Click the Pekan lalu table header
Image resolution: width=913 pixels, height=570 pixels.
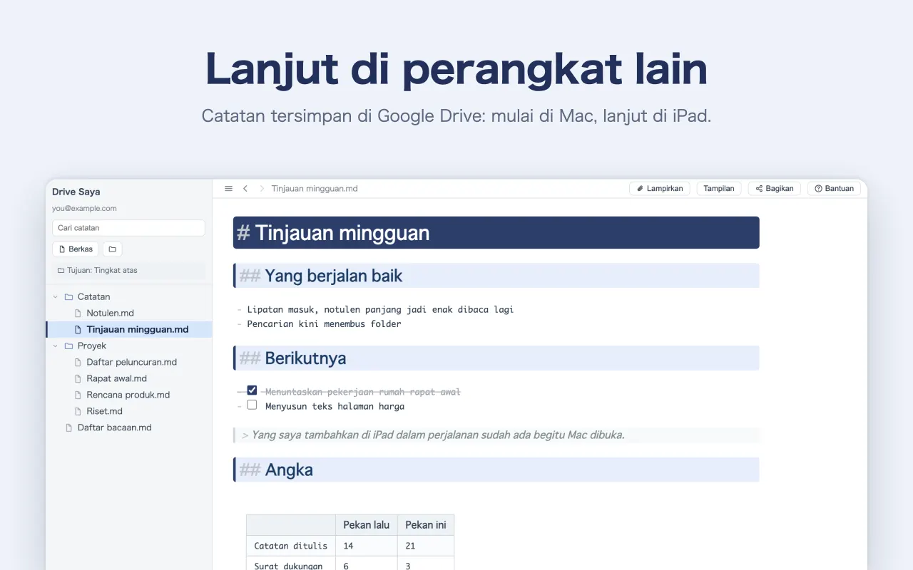click(367, 525)
